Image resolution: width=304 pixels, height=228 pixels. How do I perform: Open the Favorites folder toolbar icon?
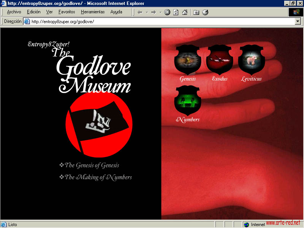coord(196,12)
